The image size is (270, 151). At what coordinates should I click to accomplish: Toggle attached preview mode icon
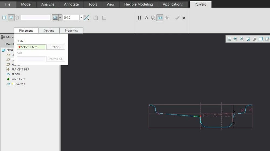(x=160, y=18)
